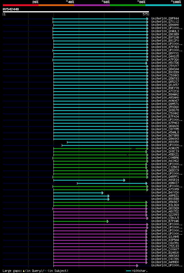Screen dimensions: 184x273
Task: Click the alignment bar for A5X7D6
Action: (100, 63)
